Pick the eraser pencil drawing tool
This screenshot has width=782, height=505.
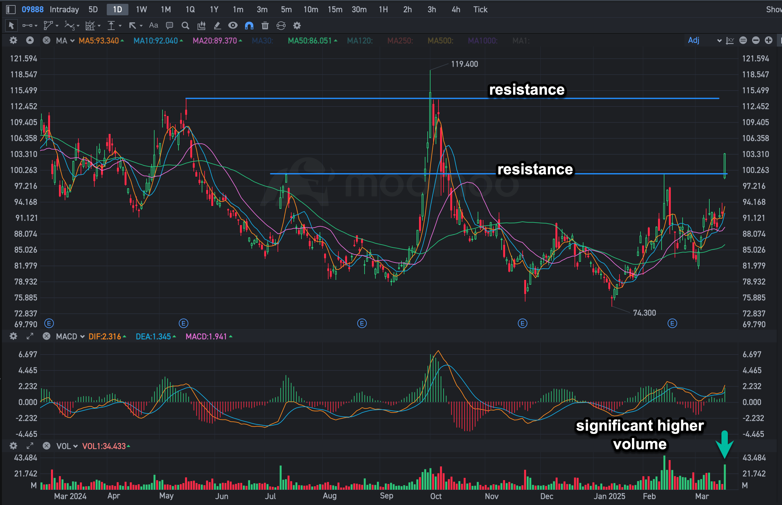click(x=217, y=26)
